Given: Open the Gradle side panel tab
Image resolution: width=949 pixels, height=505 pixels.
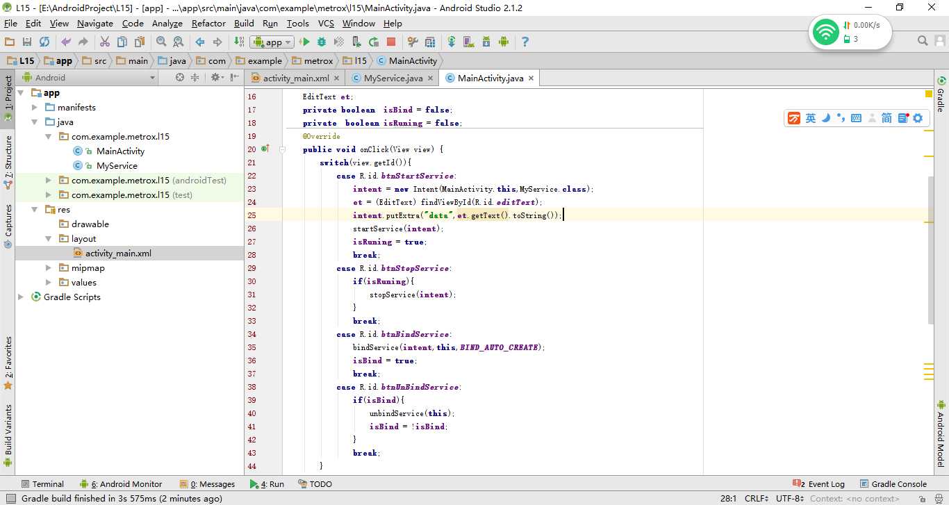Looking at the screenshot, I should click(x=941, y=94).
